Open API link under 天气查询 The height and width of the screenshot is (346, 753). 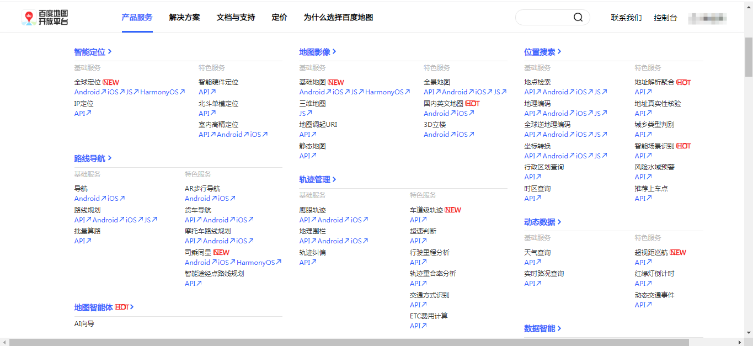tap(533, 262)
